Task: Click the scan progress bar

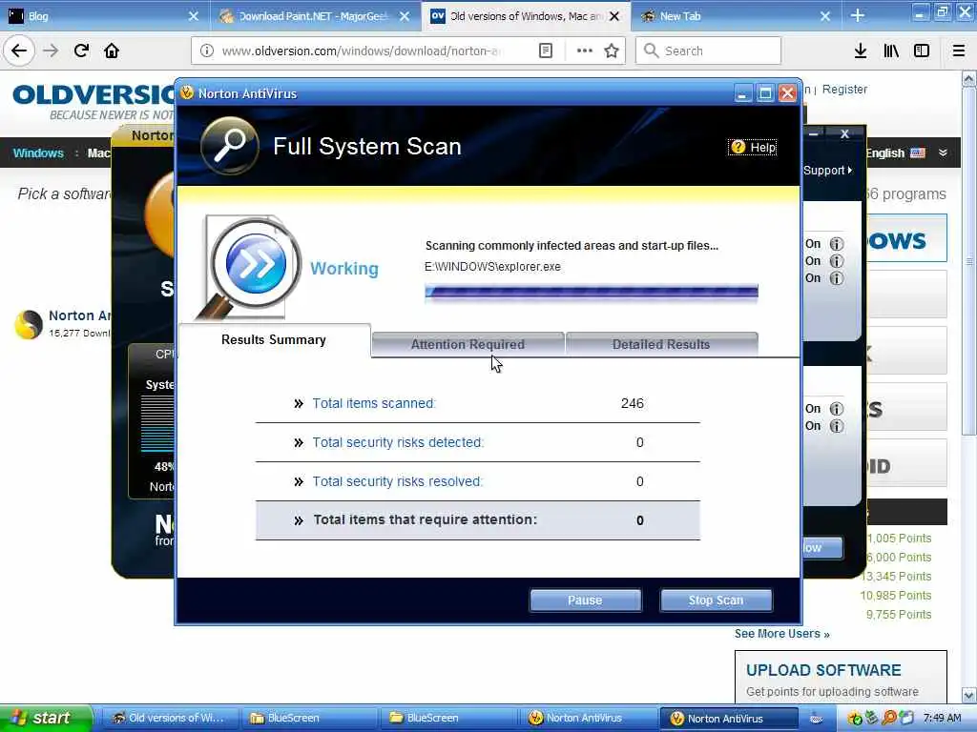Action: 592,293
